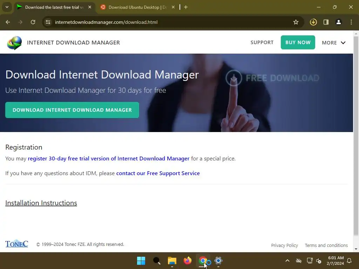Click the BUY NOW button
359x269 pixels.
[298, 42]
